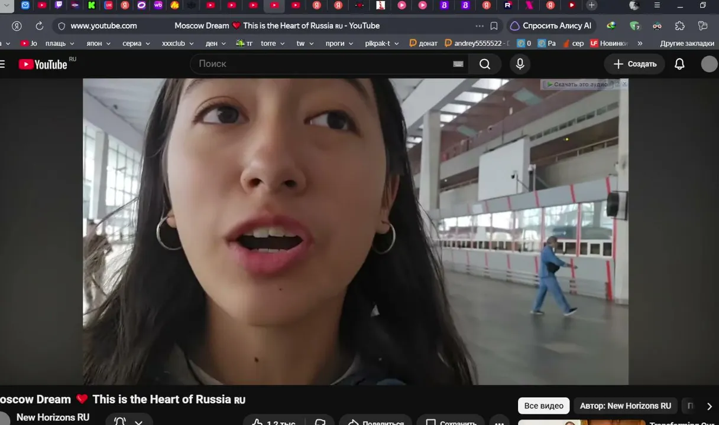
Task: Close the Скачать это аудио overlay
Action: [624, 84]
